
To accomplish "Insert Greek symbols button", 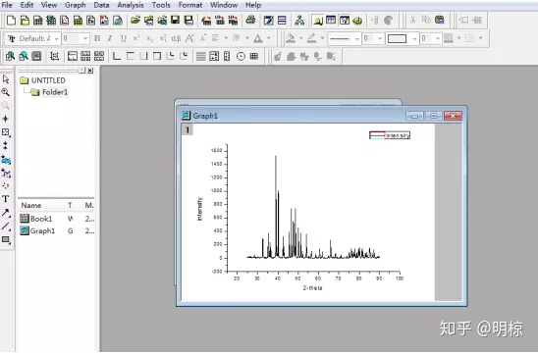I will pyautogui.click(x=176, y=38).
